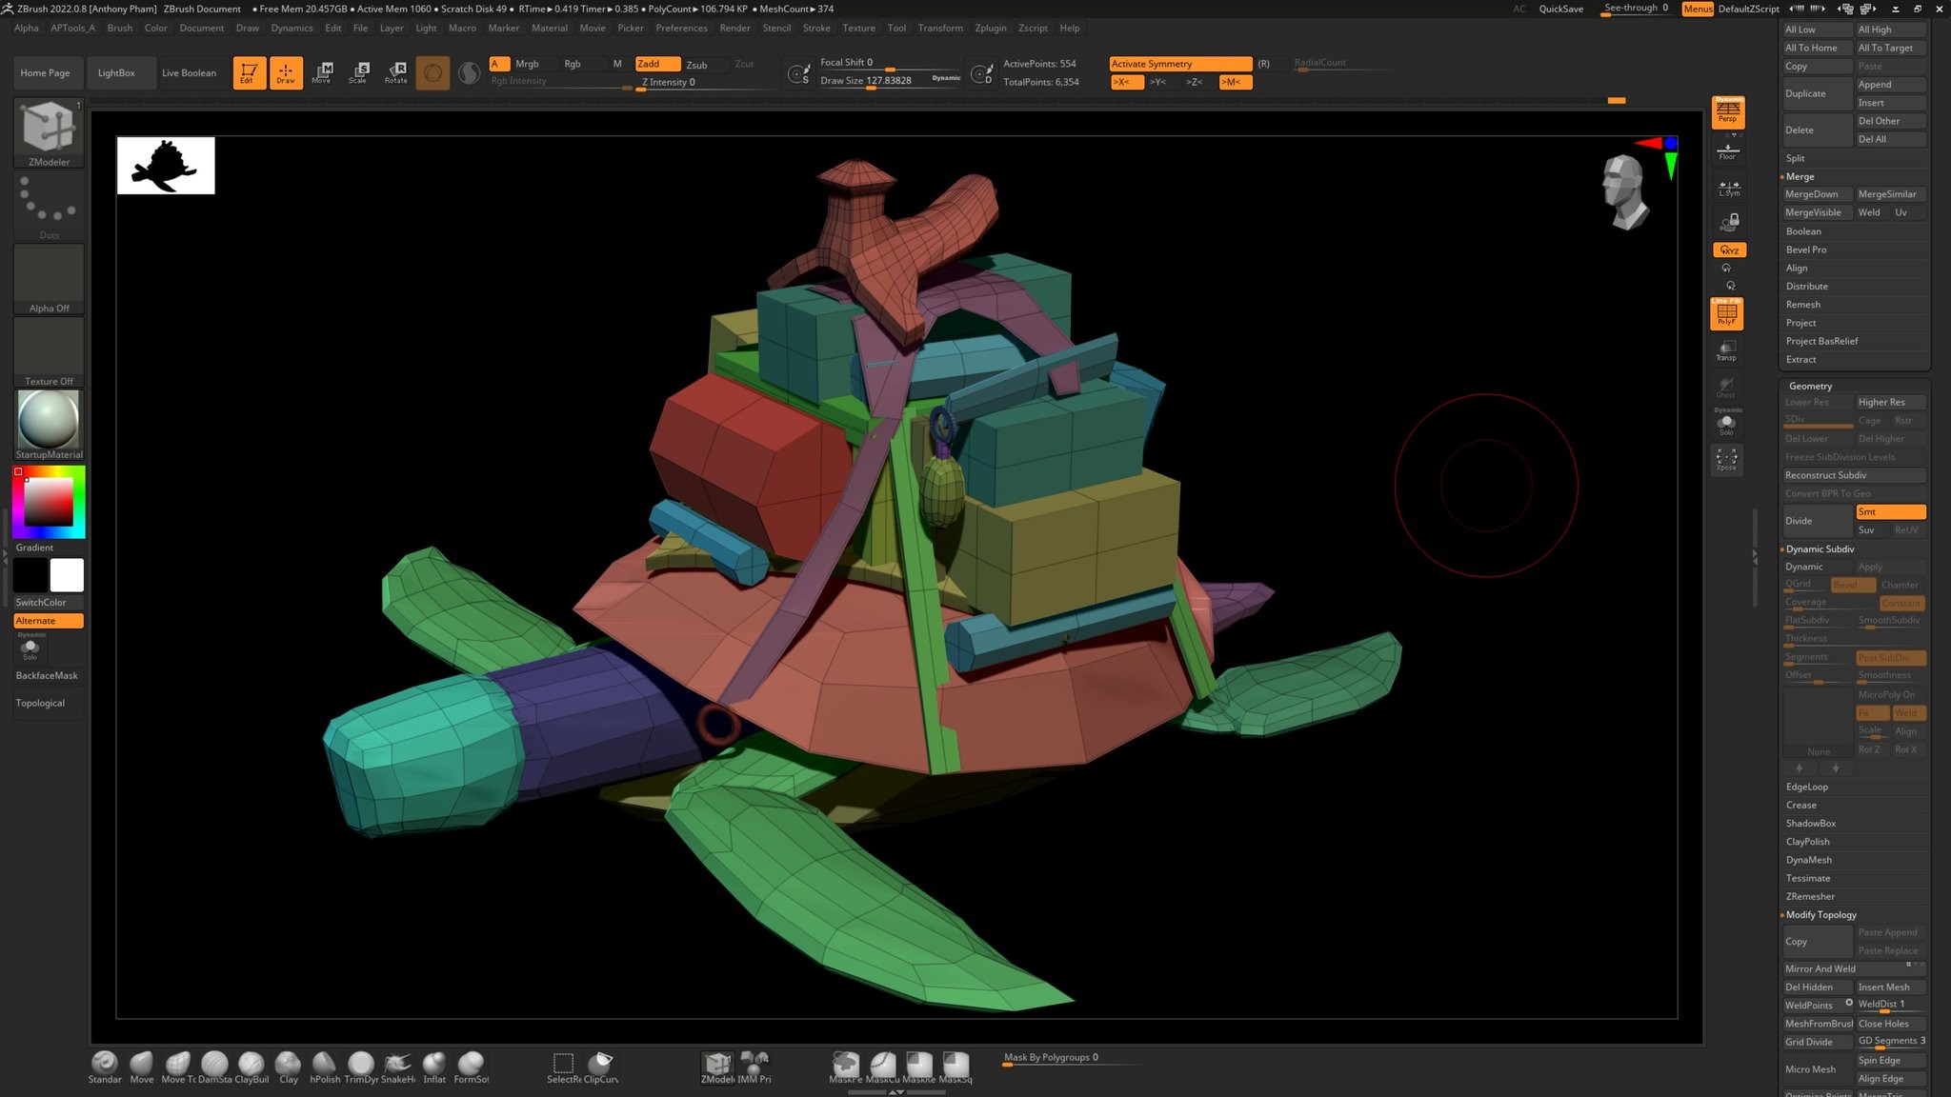Viewport: 1951px width, 1097px height.
Task: Open the Zplugin menu
Action: [x=991, y=28]
